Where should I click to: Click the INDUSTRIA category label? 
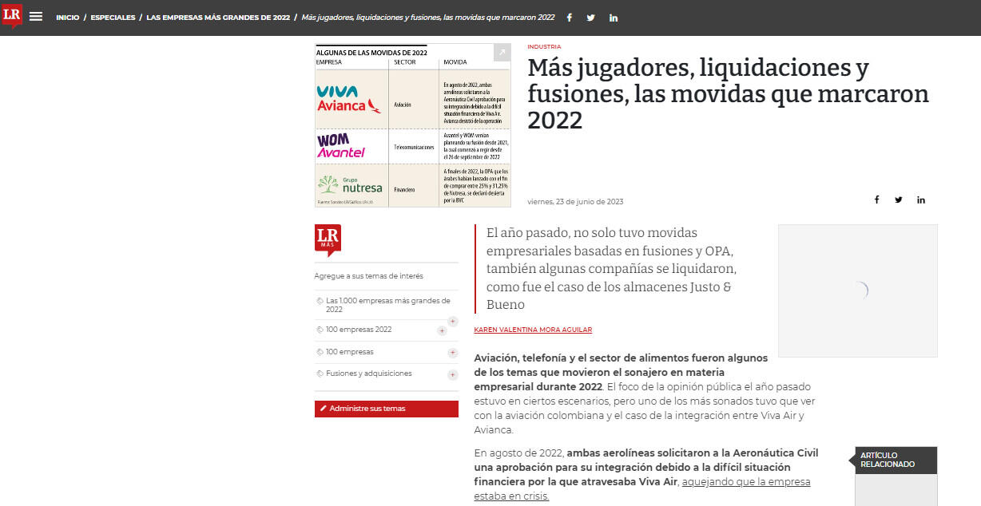click(x=544, y=47)
